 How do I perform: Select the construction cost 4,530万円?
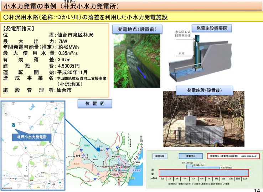69,66
